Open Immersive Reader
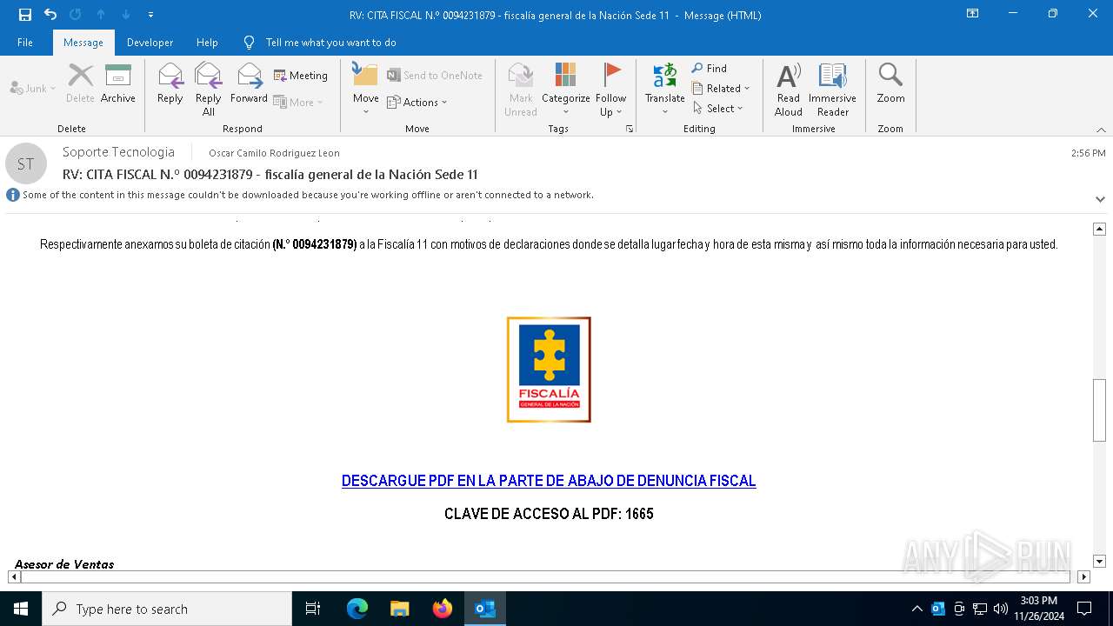 (x=832, y=90)
